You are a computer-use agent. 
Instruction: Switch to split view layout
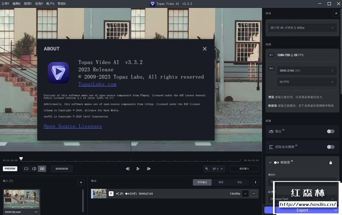34,169
